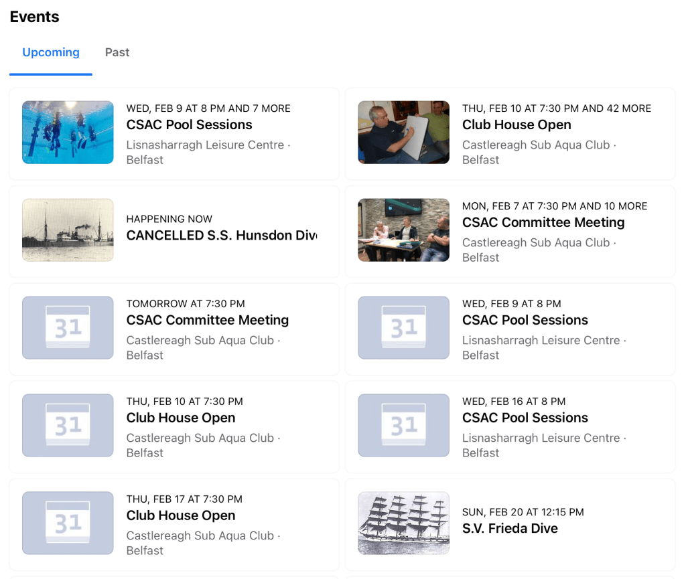Click calendar icon for Feb 9 Pool Sessions

point(403,328)
